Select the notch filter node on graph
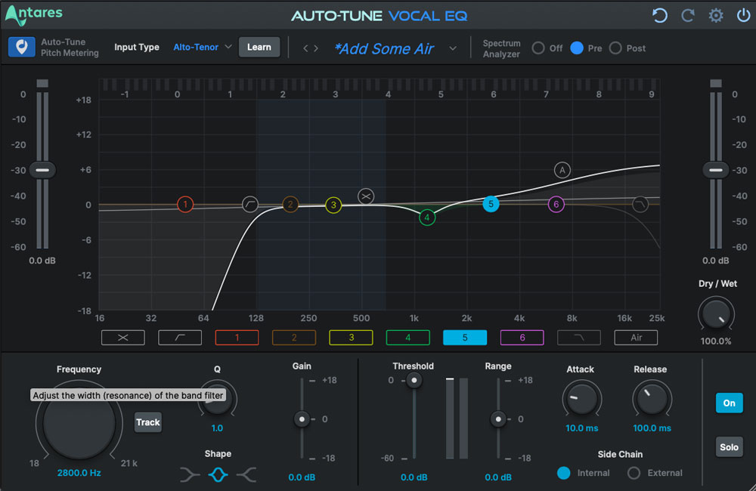This screenshot has height=491, width=756. [x=366, y=196]
